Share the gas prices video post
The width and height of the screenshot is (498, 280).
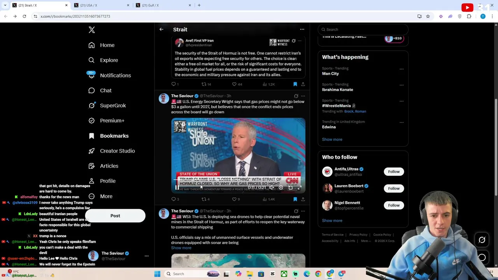303,199
